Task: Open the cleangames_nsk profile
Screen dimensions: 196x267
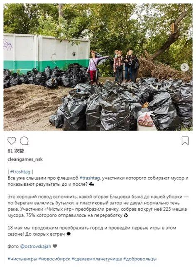Action: pos(25,159)
